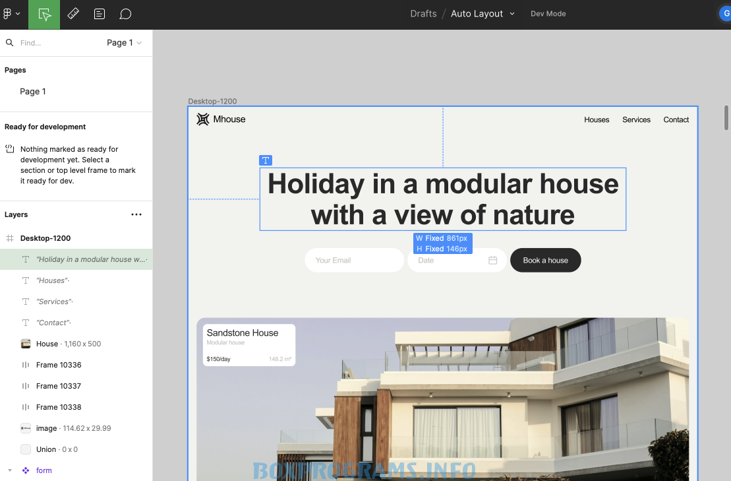Select the Frame 10338 layer
The image size is (731, 481).
76,407
